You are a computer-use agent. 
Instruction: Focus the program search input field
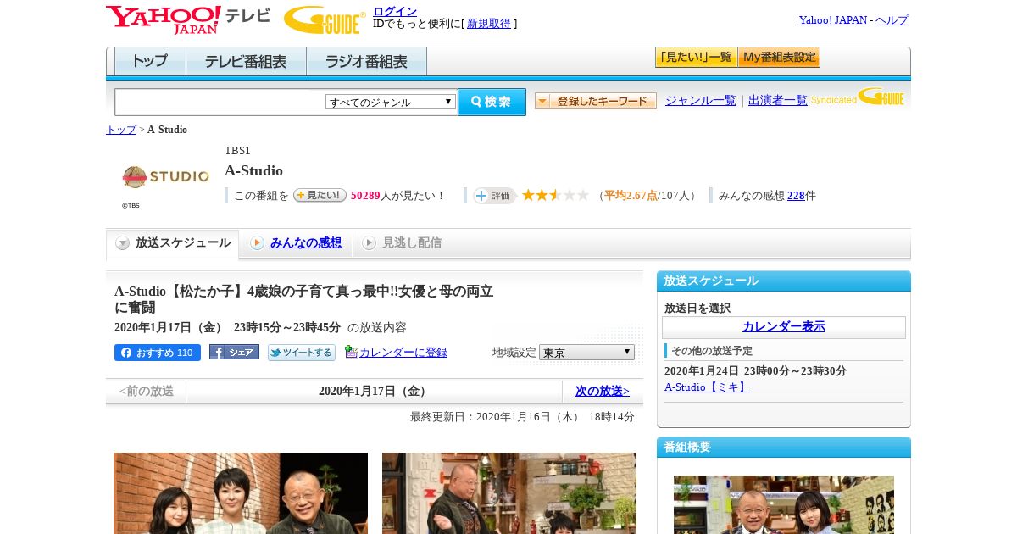point(220,103)
